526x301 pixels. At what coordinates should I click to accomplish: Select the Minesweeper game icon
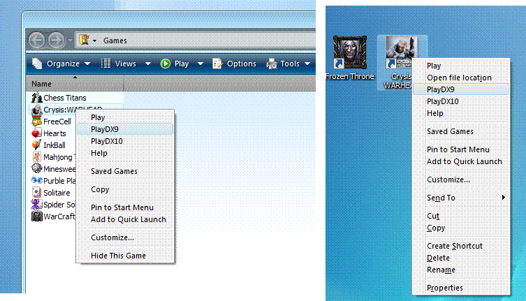click(x=36, y=168)
